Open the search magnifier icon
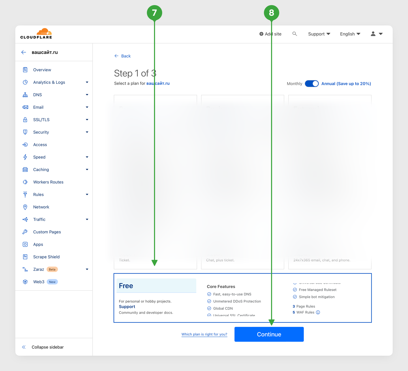The height and width of the screenshot is (371, 408). coord(295,34)
